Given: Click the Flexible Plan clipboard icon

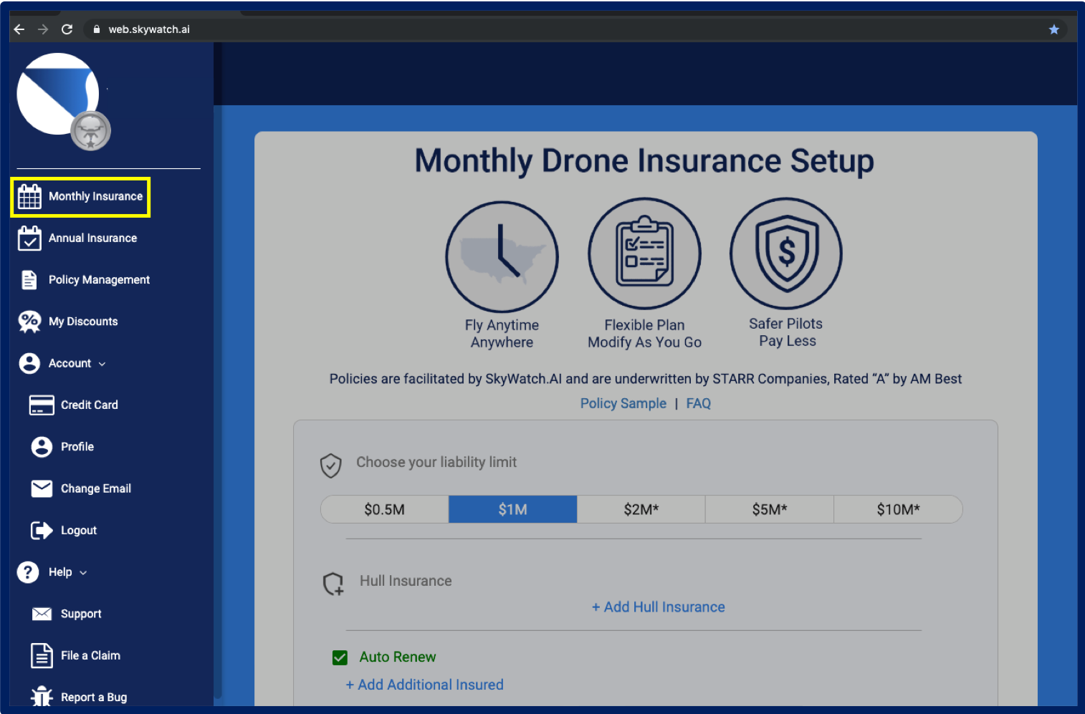Looking at the screenshot, I should click(644, 254).
